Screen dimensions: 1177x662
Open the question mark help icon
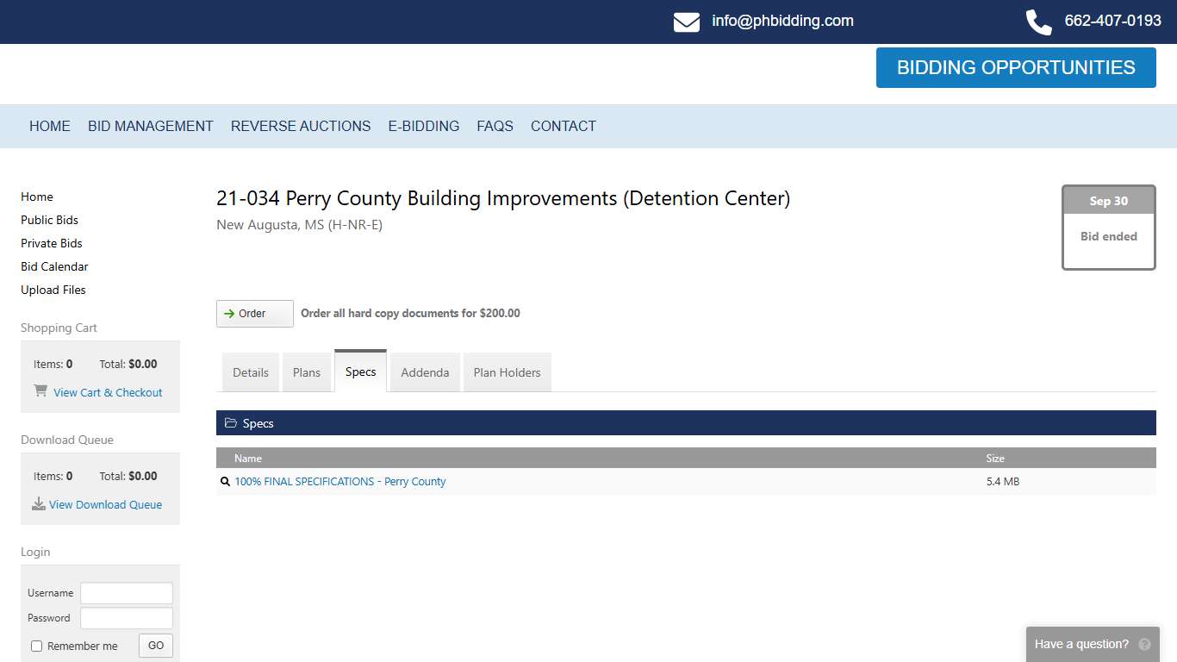click(1145, 644)
